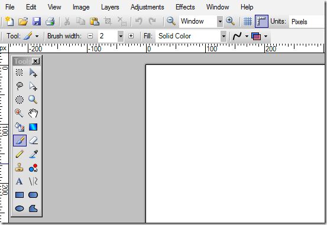Viewport: 327px width, 225px height.
Task: Select the Rectangle Select tool
Action: (x=20, y=72)
